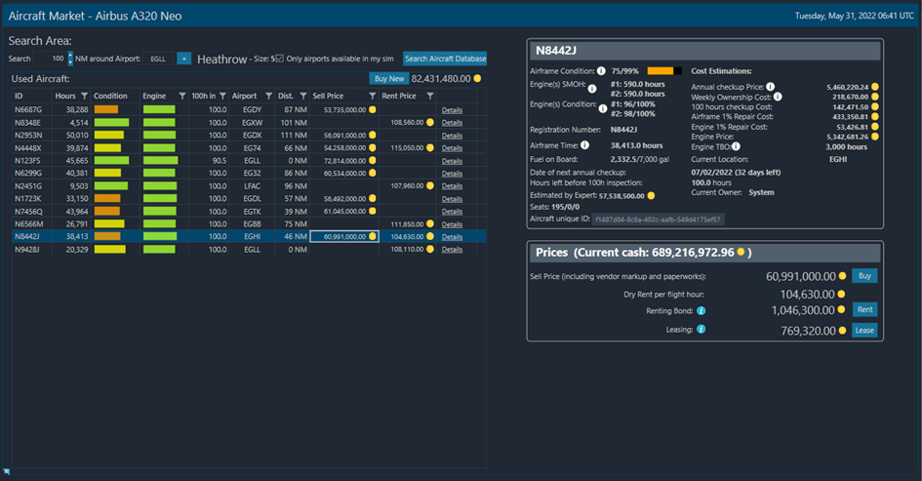
Task: Select aircraft row N6299G
Action: click(x=249, y=173)
